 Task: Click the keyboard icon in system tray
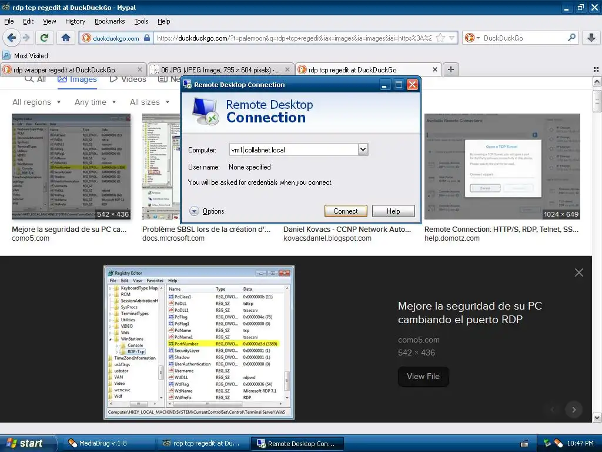coord(524,444)
